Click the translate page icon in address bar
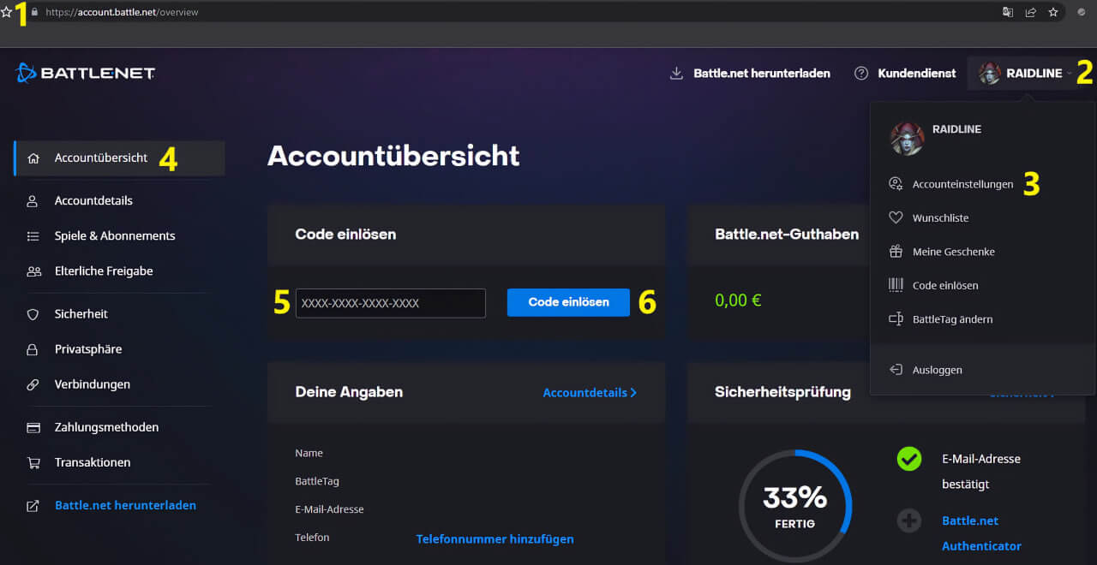 pos(1008,12)
